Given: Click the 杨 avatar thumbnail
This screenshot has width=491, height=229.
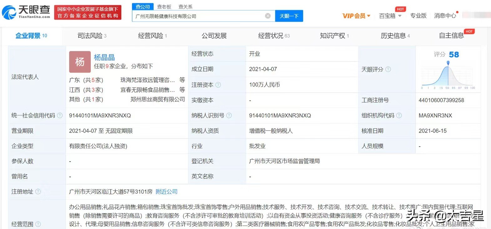Looking at the screenshot, I should (x=80, y=62).
